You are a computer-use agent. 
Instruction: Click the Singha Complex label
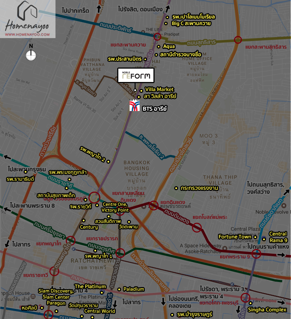tap(267, 310)
